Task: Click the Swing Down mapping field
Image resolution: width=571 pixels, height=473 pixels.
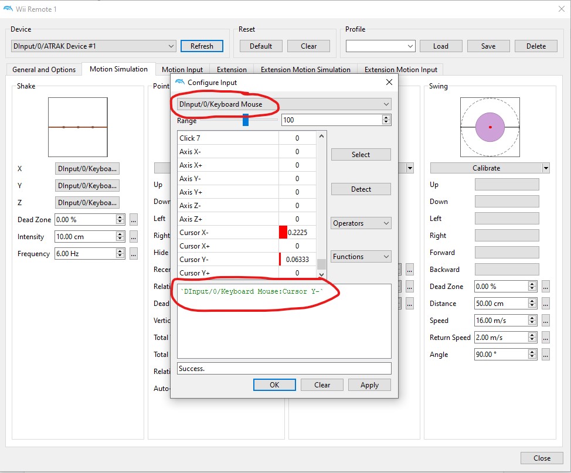Action: point(507,202)
